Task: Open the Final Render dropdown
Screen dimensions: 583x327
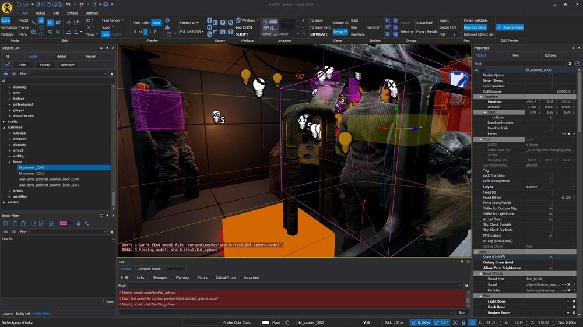Action: tap(113, 20)
